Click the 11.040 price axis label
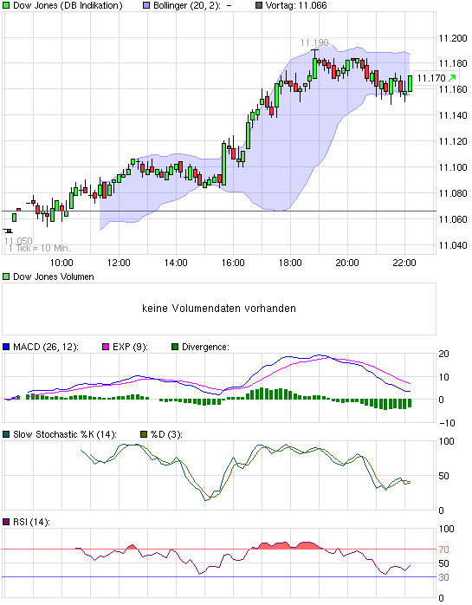 [453, 245]
